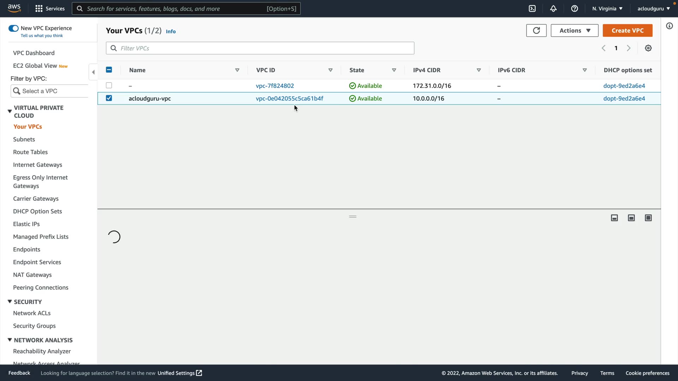Image resolution: width=678 pixels, height=381 pixels.
Task: Refresh the VPC list
Action: tap(536, 30)
